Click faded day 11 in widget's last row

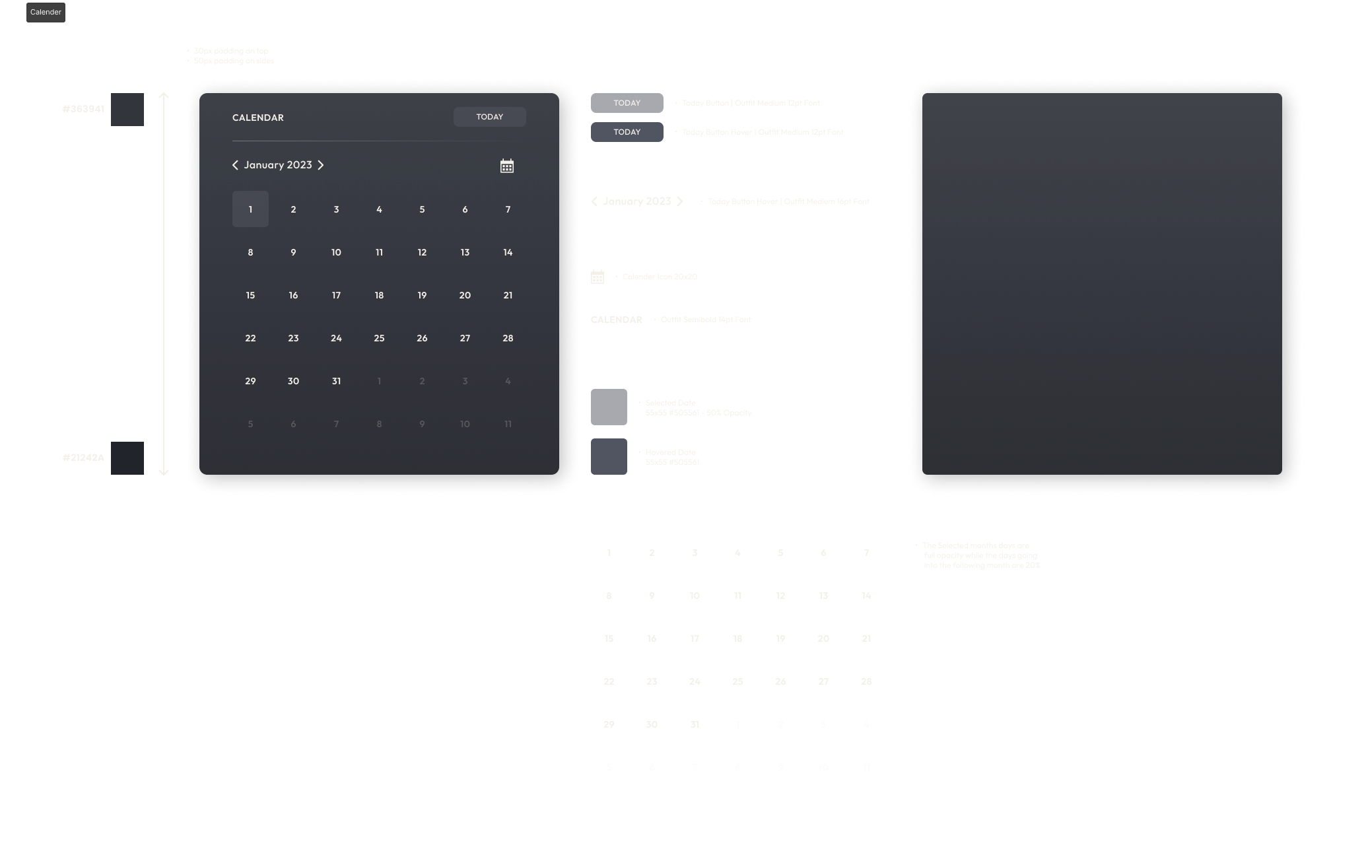tap(508, 424)
